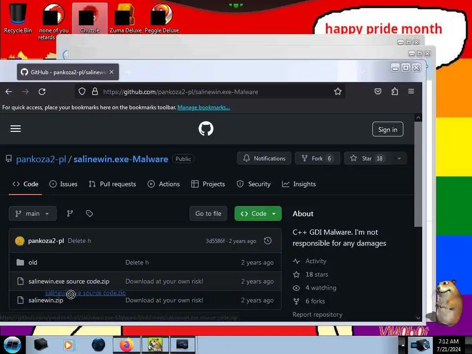
Task: Open the 6 forks link
Action: click(x=315, y=301)
